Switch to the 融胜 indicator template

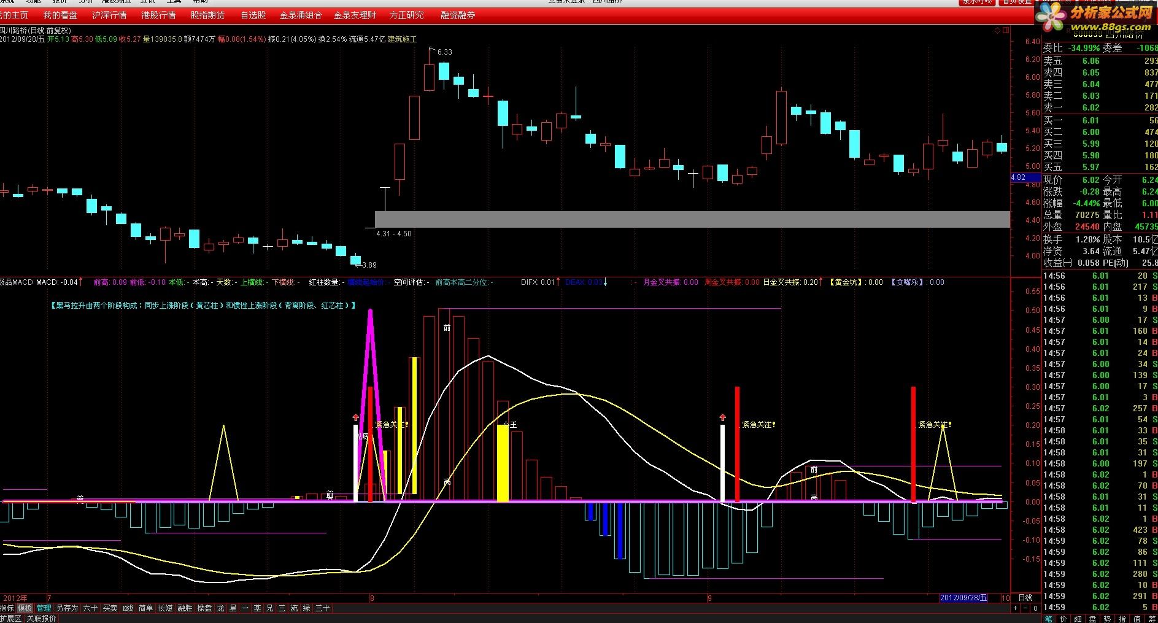[185, 608]
